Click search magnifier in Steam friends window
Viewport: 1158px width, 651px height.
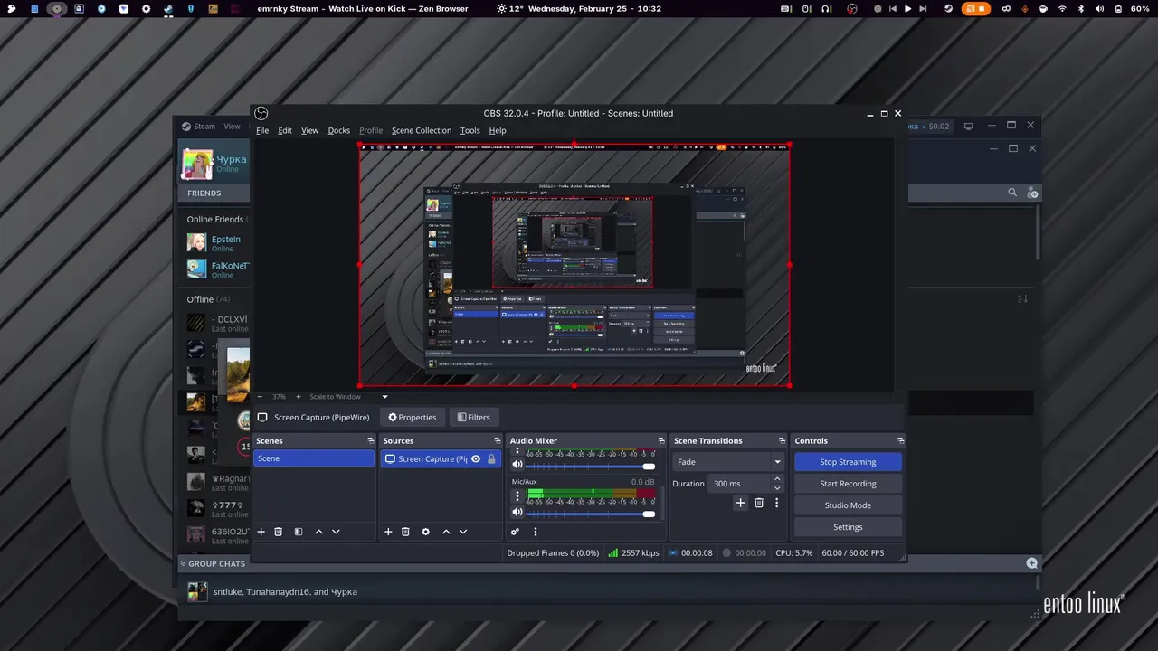[1012, 193]
